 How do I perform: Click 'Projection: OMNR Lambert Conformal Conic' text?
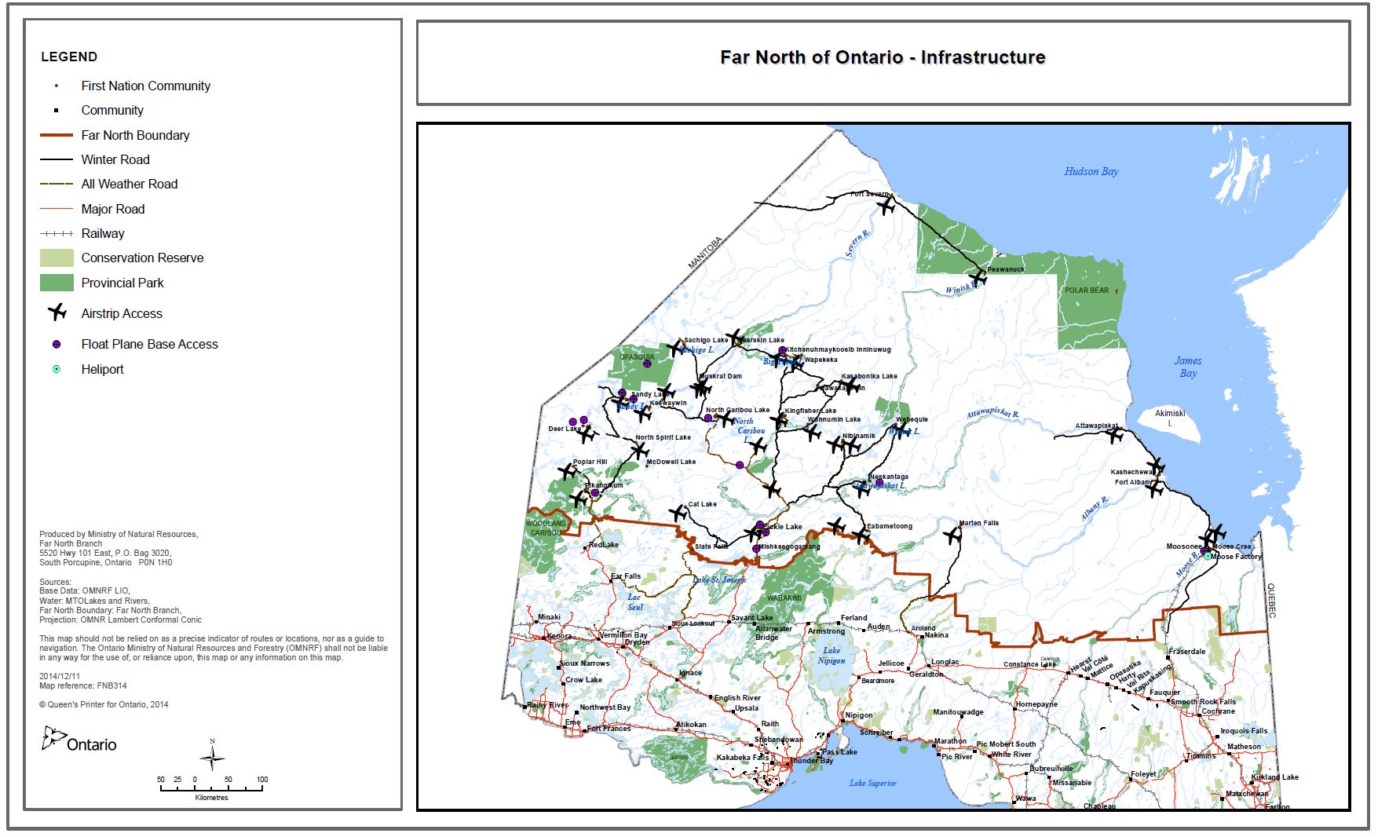[120, 620]
